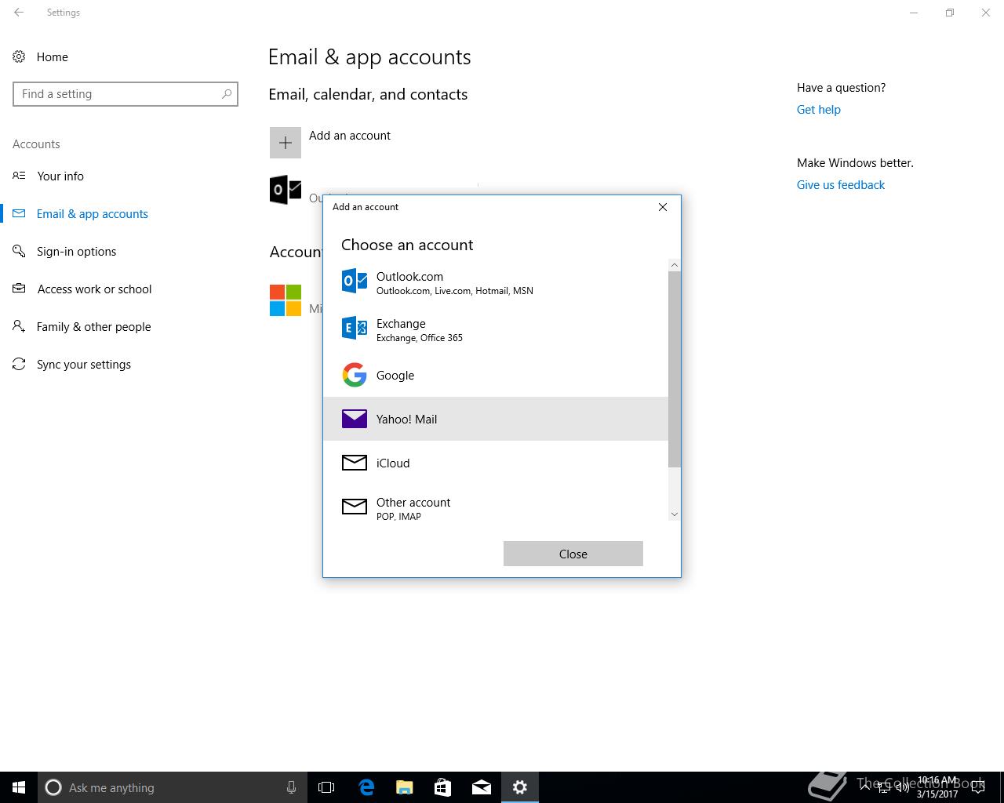
Task: Click the dialog scrollbar thumb
Action: point(675,369)
